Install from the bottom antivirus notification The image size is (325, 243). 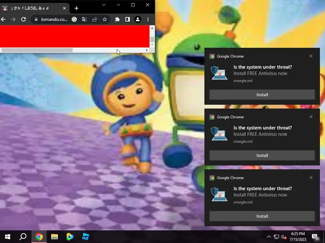click(262, 216)
